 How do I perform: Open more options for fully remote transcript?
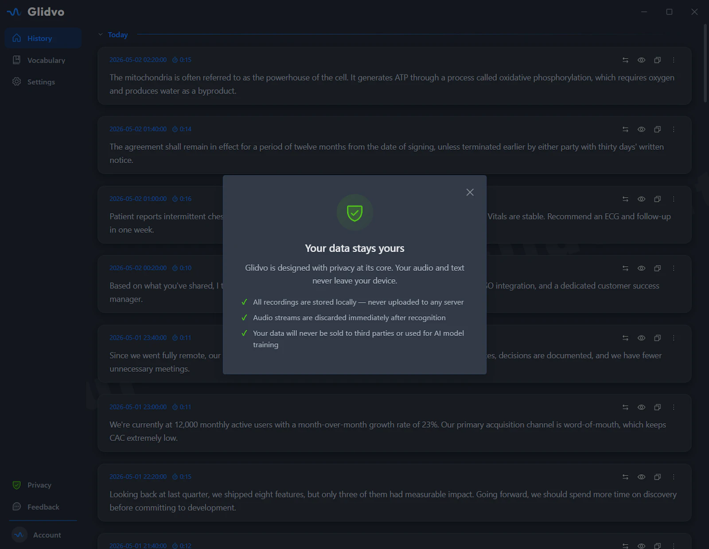click(673, 338)
